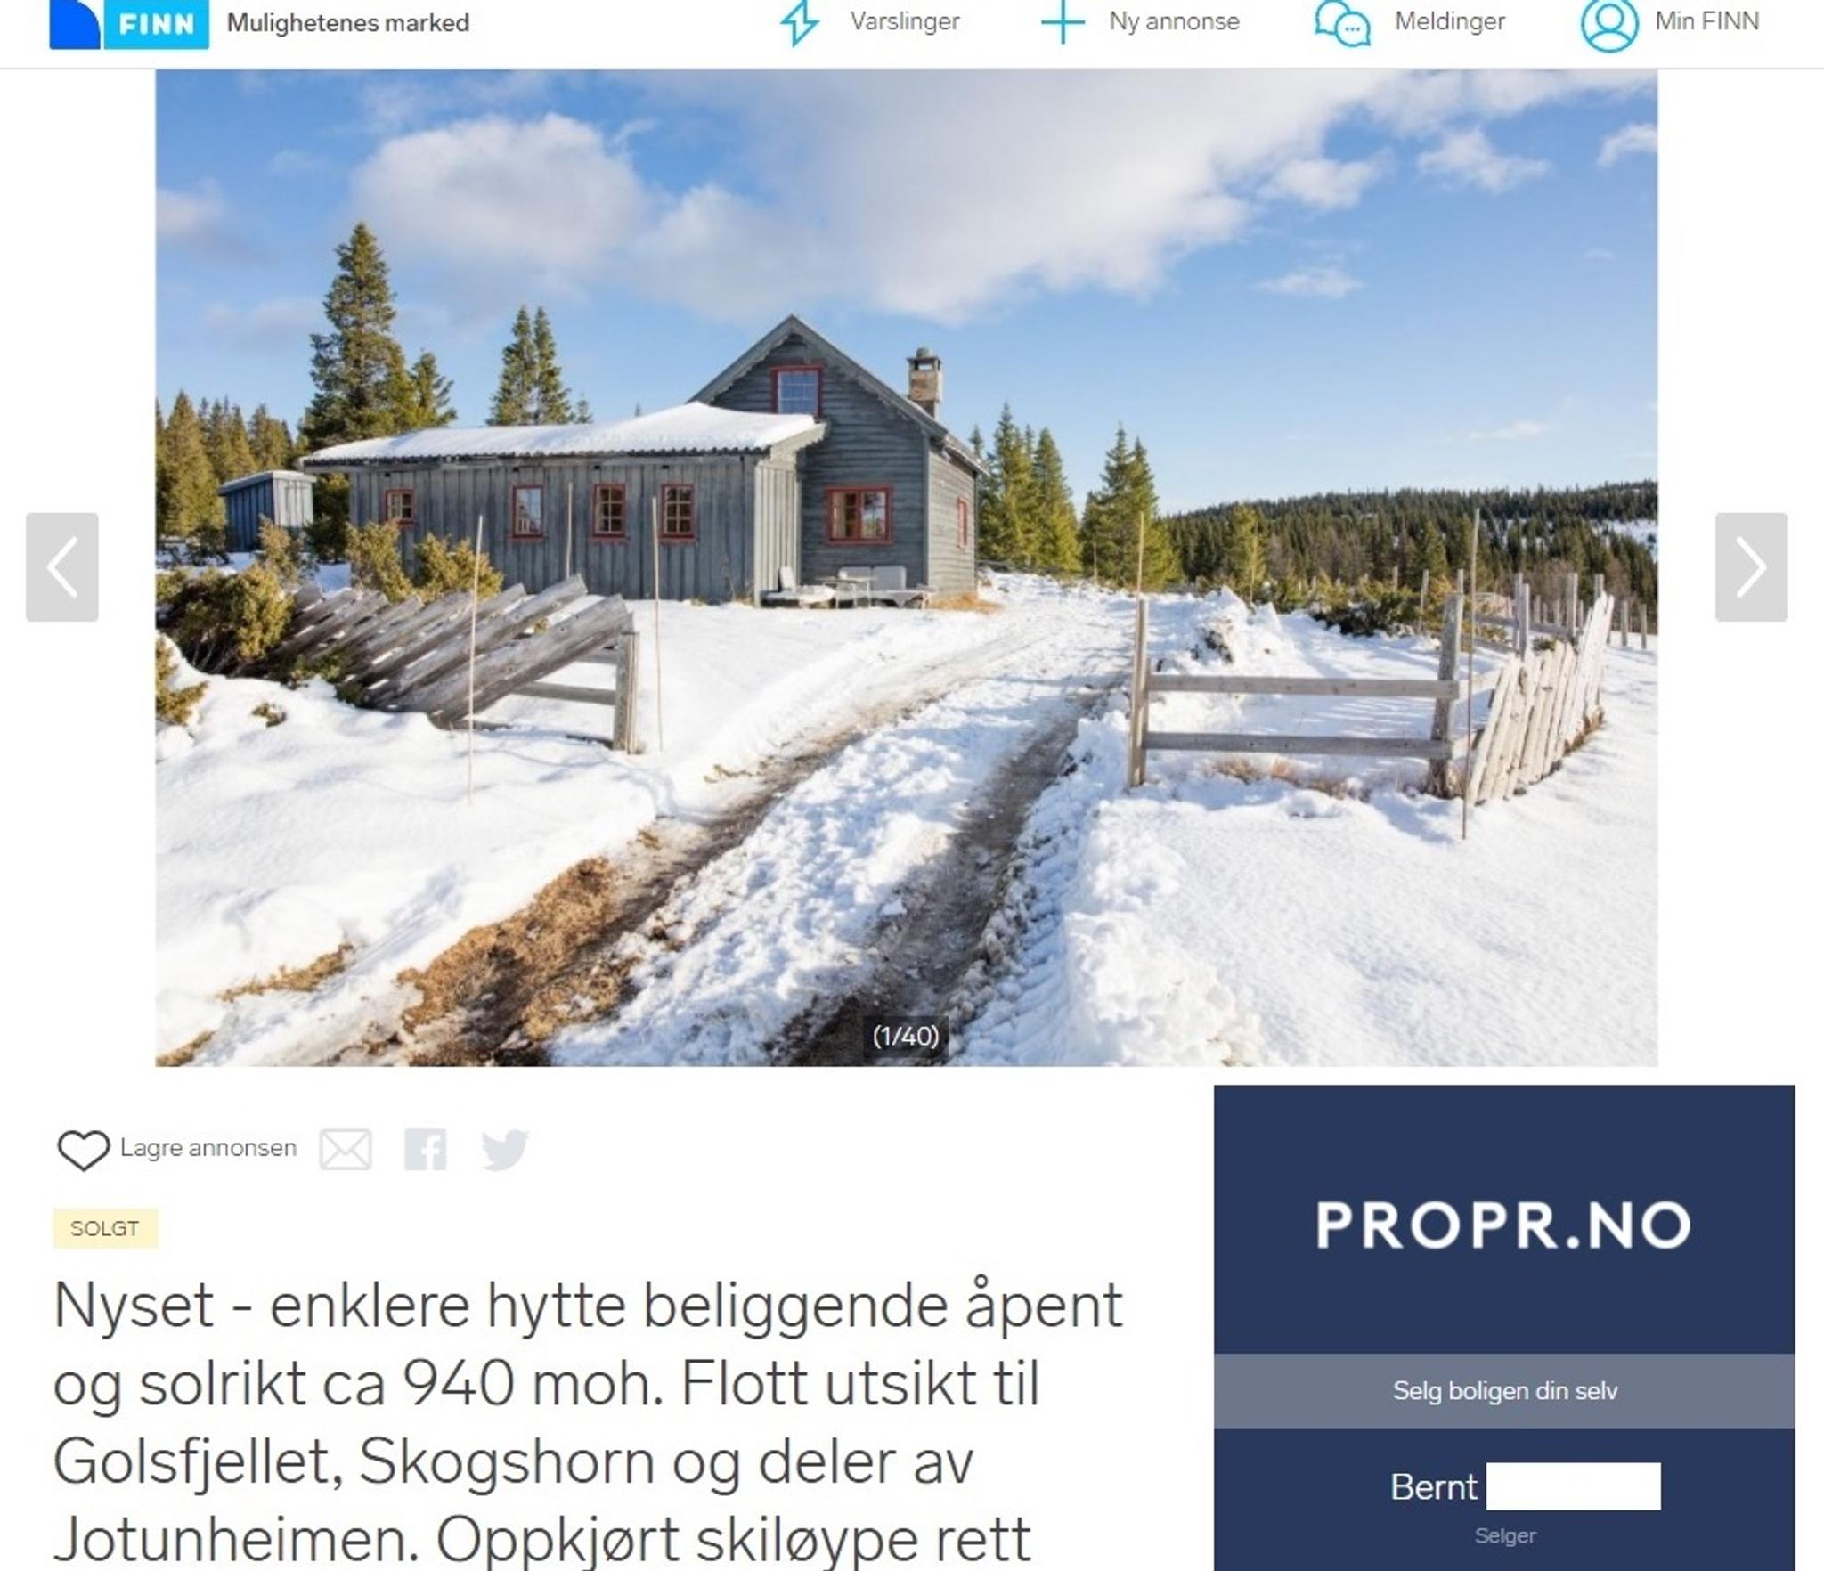Open Varslinger in top navigation
This screenshot has height=1571, width=1824.
point(904,21)
